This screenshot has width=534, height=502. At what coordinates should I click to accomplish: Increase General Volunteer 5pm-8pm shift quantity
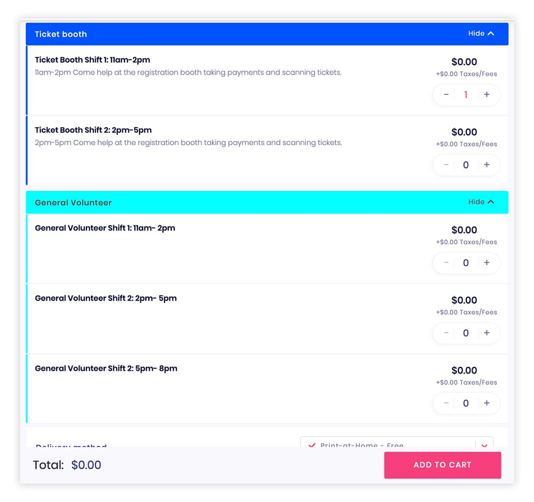tap(486, 403)
